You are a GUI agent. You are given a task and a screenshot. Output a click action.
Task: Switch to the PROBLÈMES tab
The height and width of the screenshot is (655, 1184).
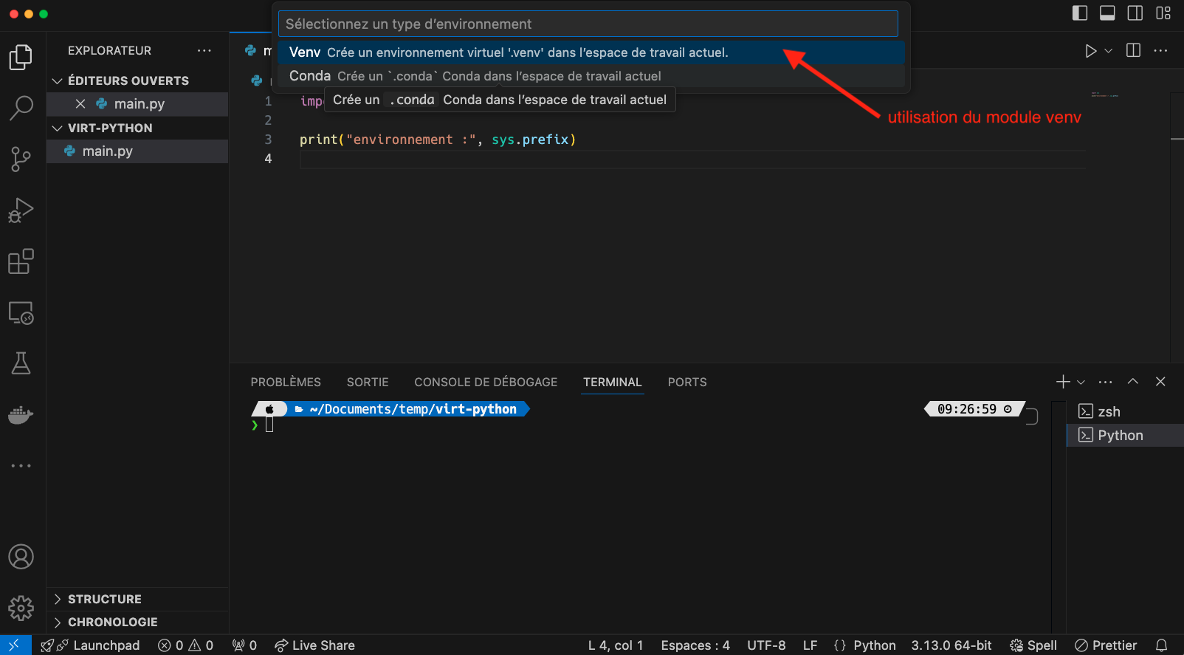tap(286, 382)
